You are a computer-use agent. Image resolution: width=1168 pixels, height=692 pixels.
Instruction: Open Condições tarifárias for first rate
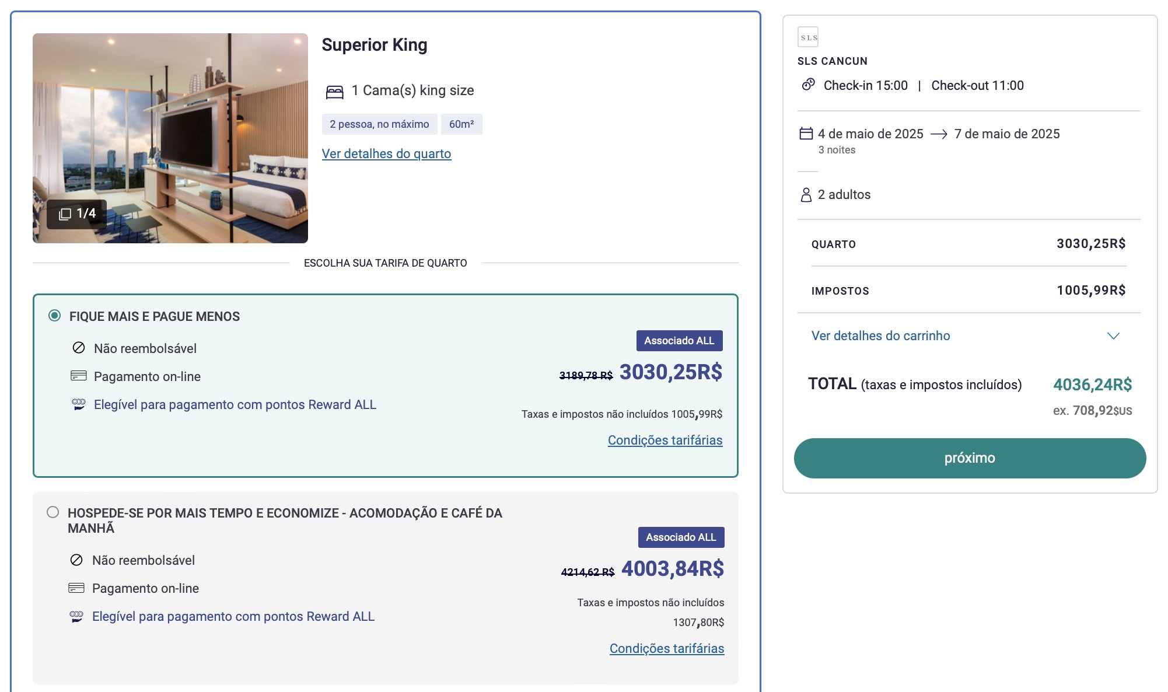click(665, 440)
